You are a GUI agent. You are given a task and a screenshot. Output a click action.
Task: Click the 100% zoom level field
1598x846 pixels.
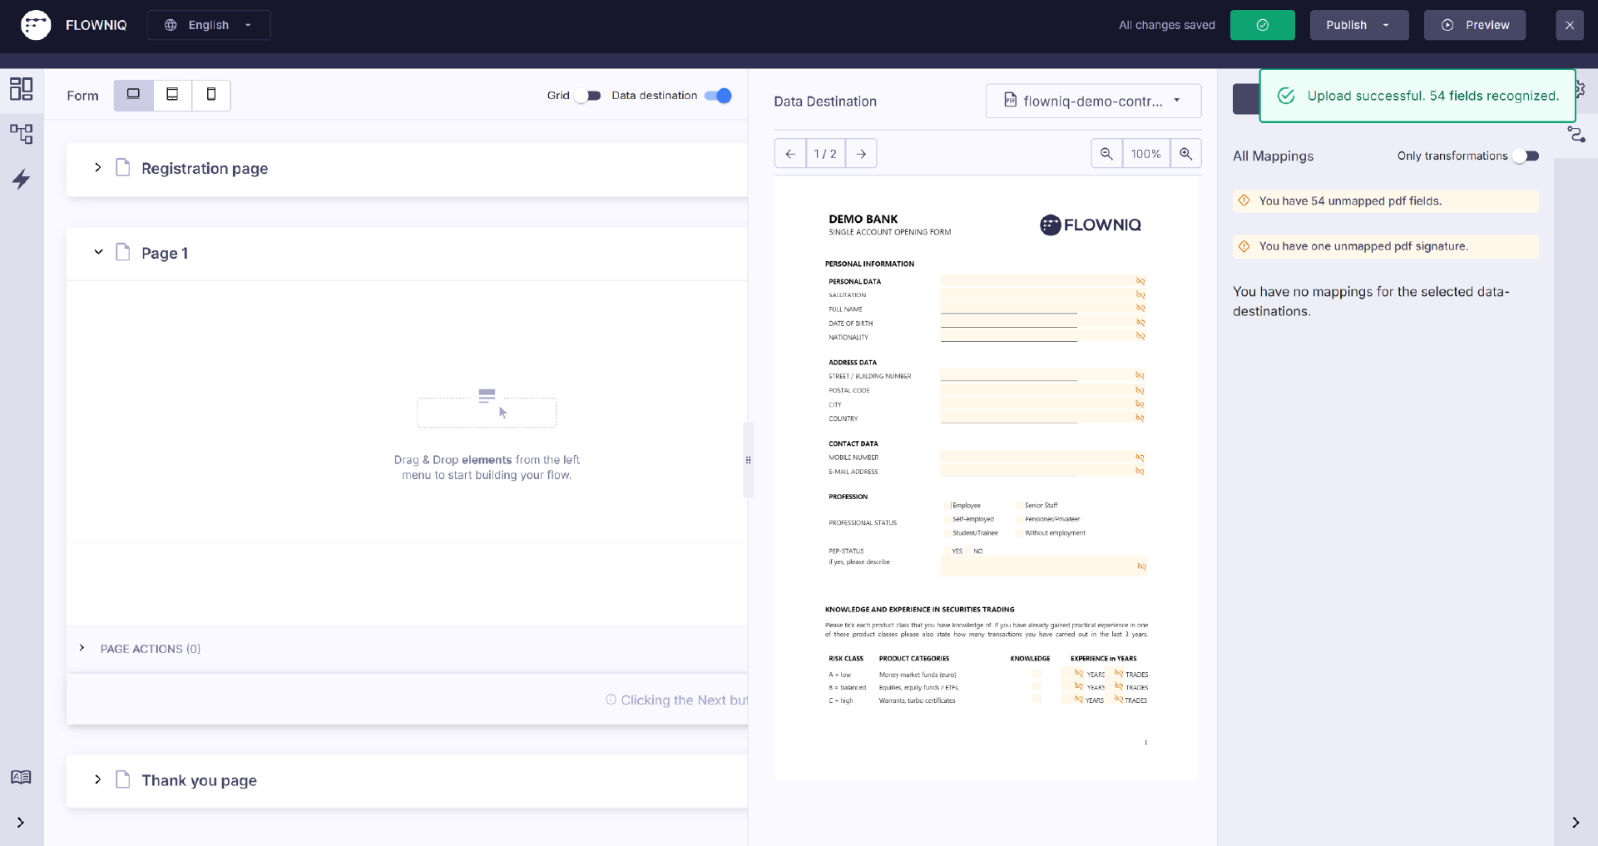1146,154
